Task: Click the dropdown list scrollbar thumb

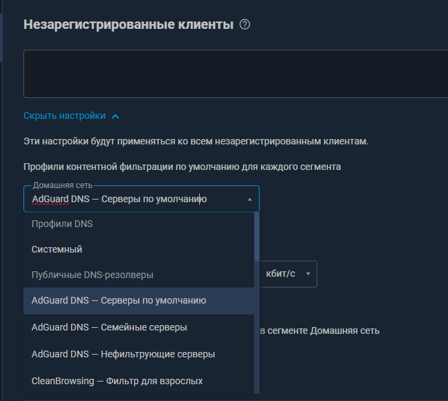Action: coord(257,236)
